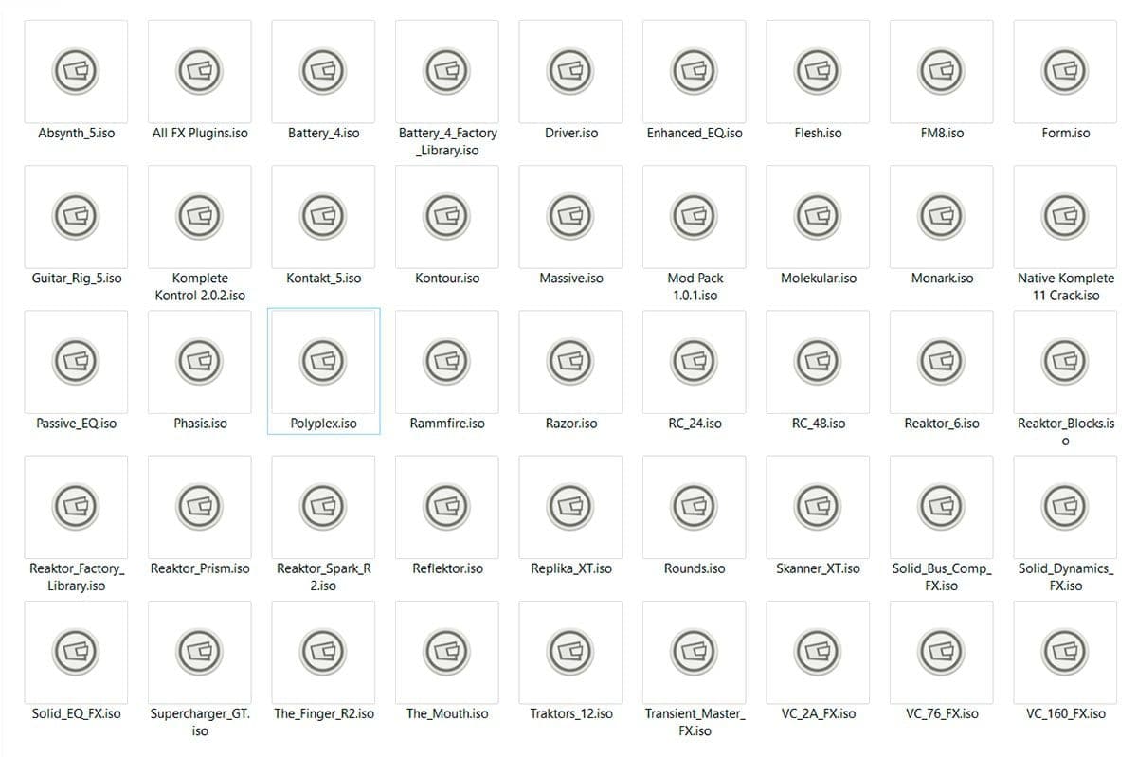The height and width of the screenshot is (757, 1137).
Task: Select the Solid_Dynamics_FX.iso file name
Action: click(x=1066, y=577)
